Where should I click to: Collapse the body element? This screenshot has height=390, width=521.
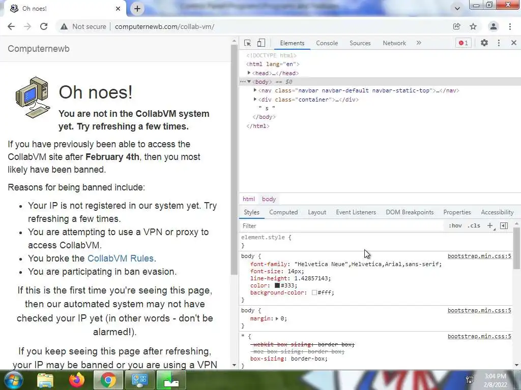click(x=249, y=82)
